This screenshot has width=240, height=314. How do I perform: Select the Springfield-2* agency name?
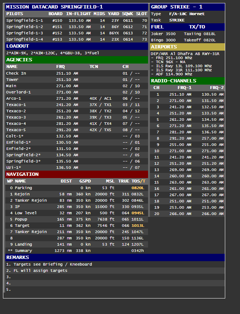pyautogui.click(x=23, y=155)
